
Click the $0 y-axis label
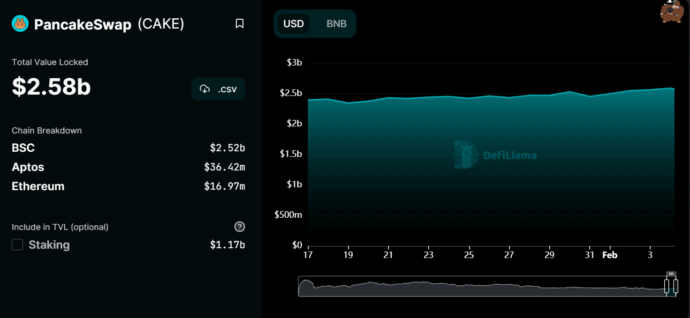point(297,245)
